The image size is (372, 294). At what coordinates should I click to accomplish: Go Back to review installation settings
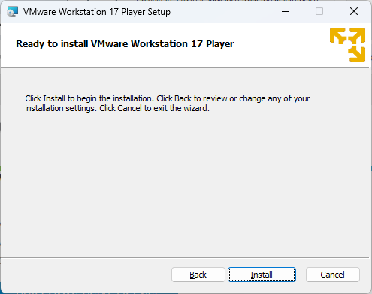[198, 274]
